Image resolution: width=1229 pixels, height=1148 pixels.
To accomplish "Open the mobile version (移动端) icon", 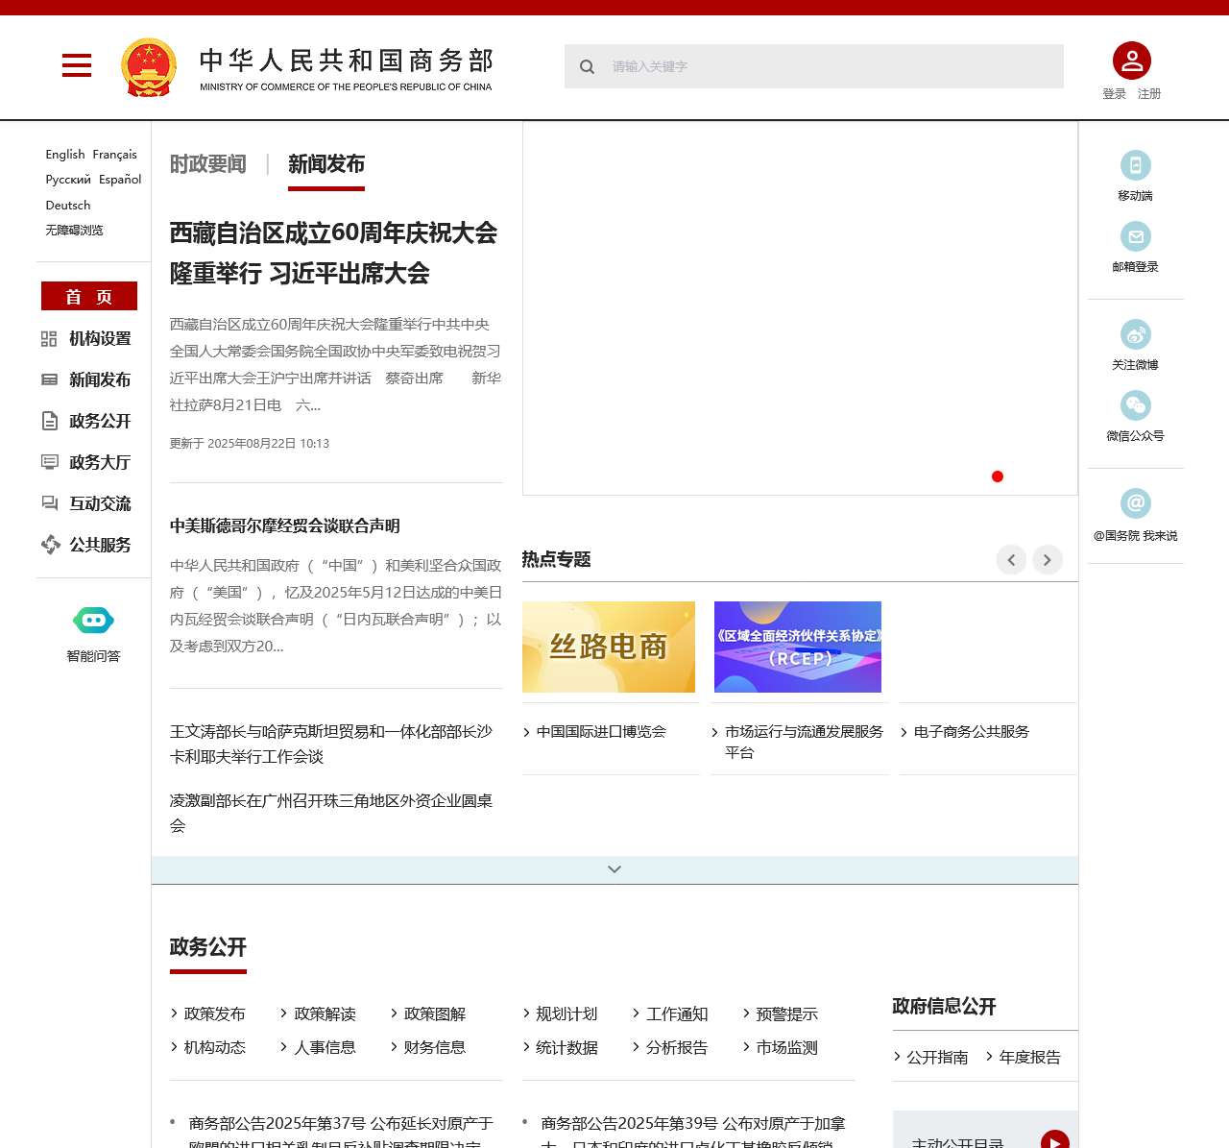I will 1135,165.
